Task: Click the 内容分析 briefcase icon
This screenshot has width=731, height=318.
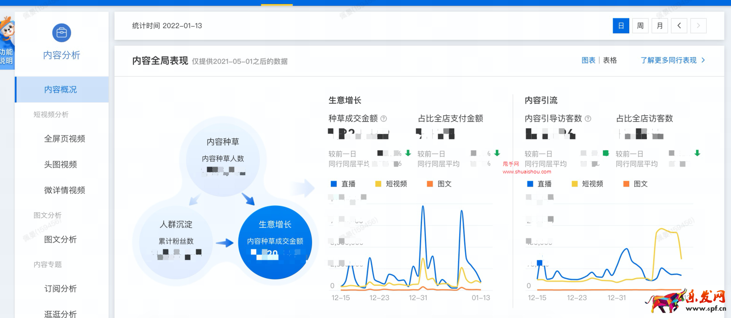Action: [x=61, y=33]
